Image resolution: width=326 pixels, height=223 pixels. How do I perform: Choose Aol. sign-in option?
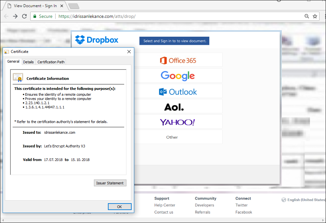tap(178, 107)
